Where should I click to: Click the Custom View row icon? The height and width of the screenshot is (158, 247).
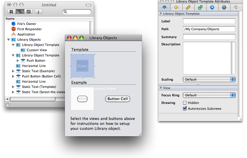[23, 50]
